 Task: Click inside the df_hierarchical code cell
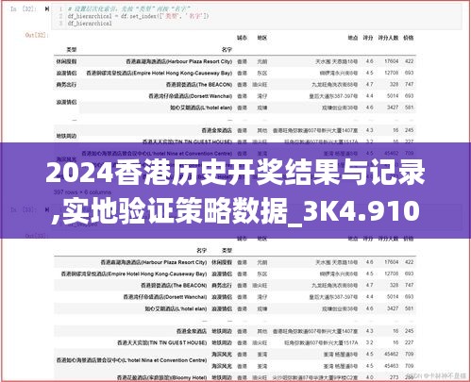click(x=257, y=16)
